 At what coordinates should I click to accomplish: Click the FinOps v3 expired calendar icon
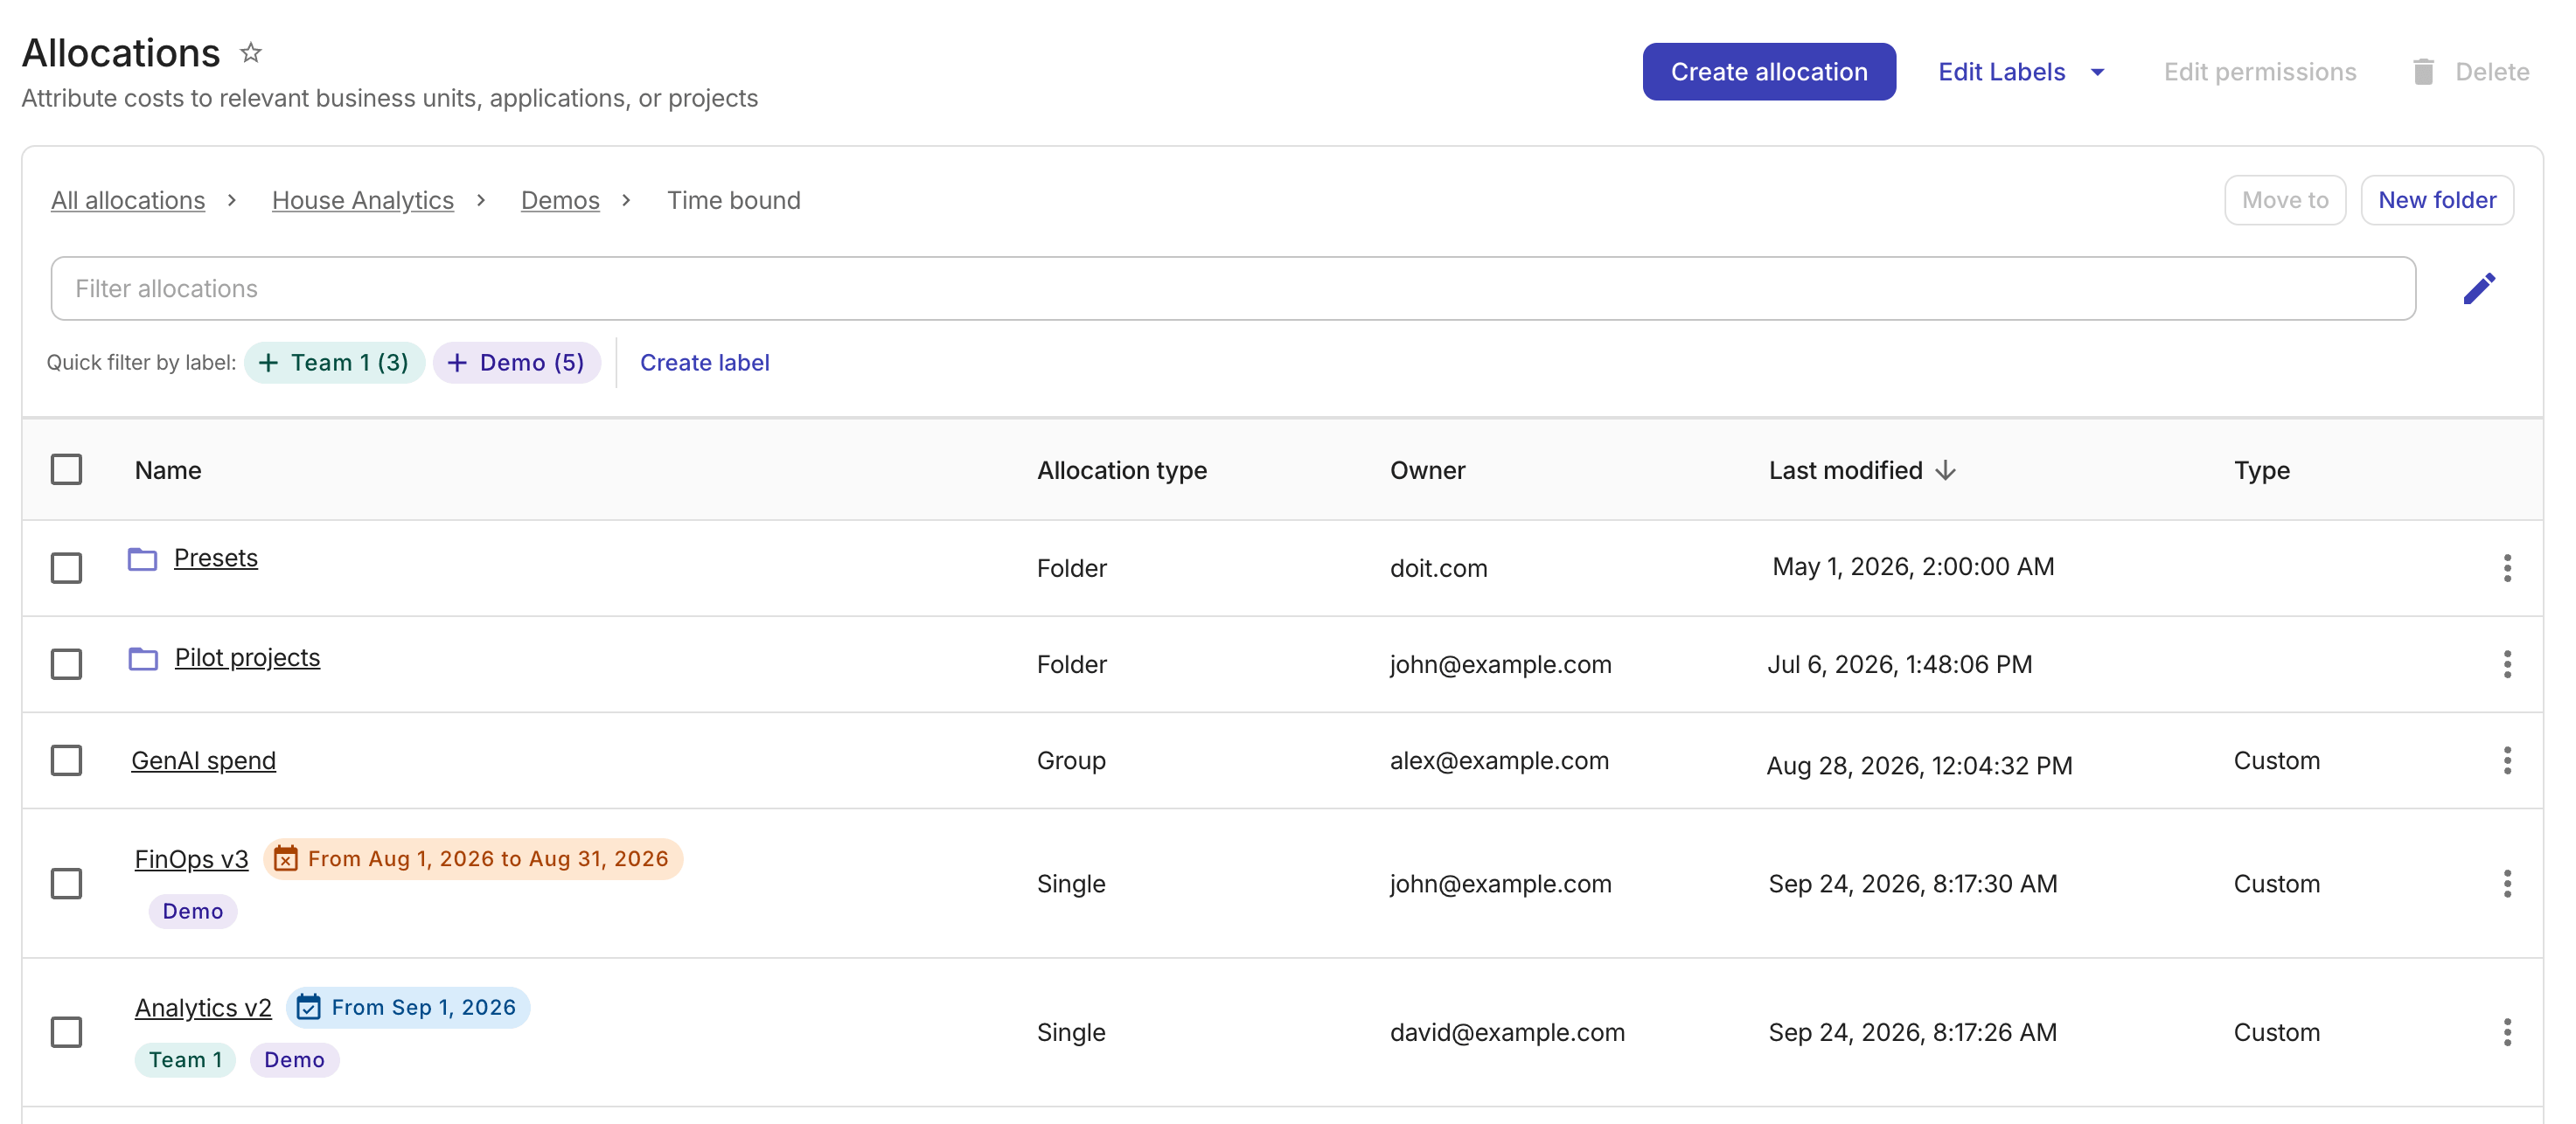pos(286,859)
